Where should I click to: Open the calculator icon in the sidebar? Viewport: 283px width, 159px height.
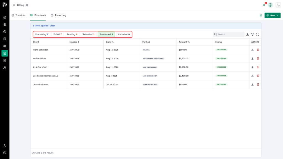pos(5,39)
